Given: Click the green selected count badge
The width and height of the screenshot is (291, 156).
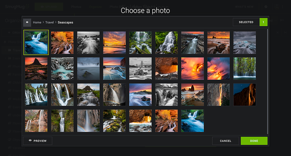Looking at the screenshot, I should pyautogui.click(x=263, y=22).
